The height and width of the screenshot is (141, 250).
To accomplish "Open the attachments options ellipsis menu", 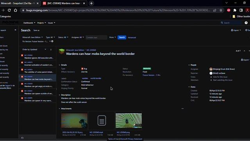I will click(x=182, y=109).
